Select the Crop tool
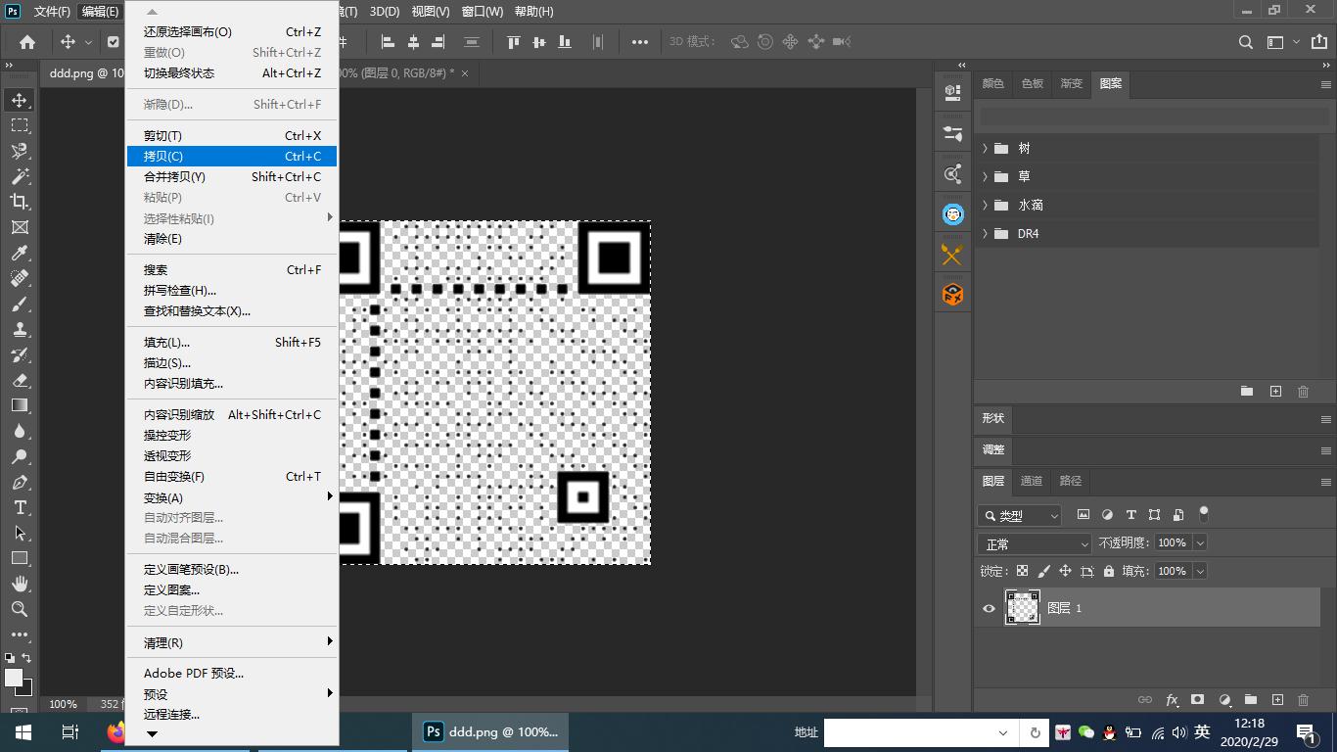This screenshot has width=1337, height=752. 20,202
